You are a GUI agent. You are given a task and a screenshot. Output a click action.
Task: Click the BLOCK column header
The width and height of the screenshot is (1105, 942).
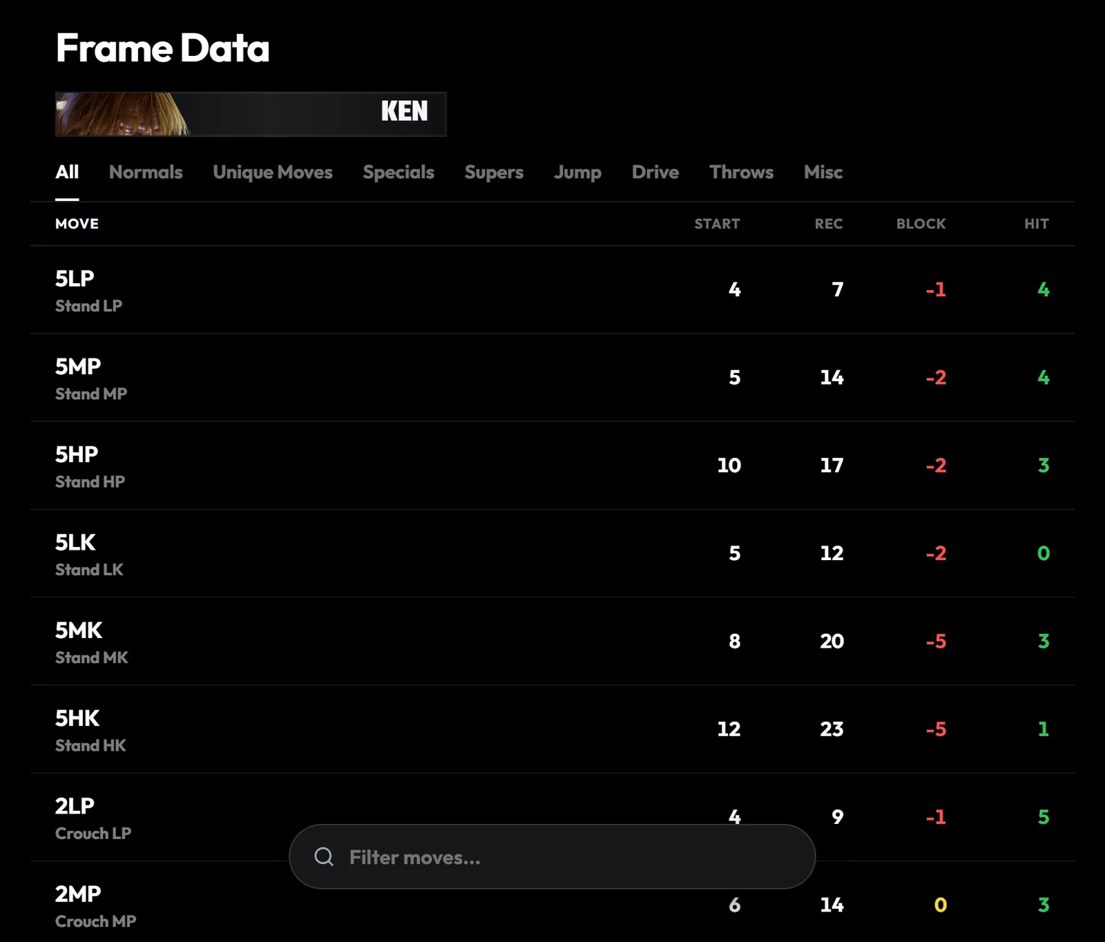point(921,224)
